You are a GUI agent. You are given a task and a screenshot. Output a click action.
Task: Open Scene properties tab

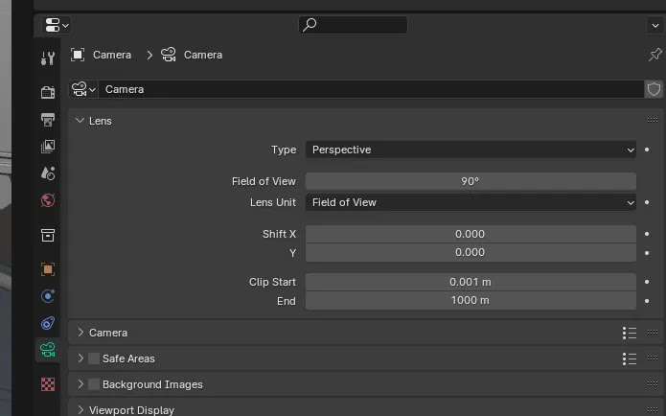[x=48, y=173]
